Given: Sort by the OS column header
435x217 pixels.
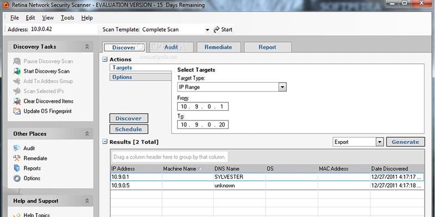Looking at the screenshot, I should (x=292, y=169).
